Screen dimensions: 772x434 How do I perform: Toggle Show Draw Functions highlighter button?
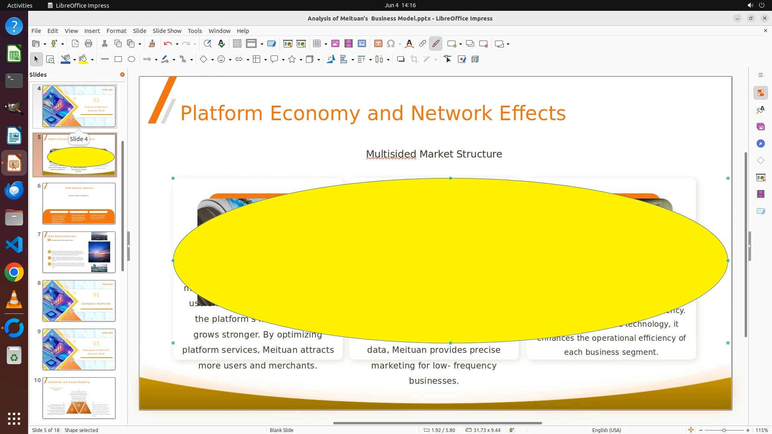tap(435, 44)
